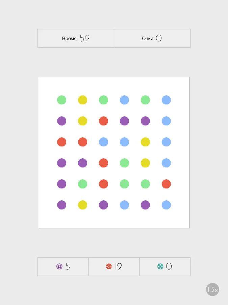Tap the blue dot between two green dots in the top row
The height and width of the screenshot is (305, 228).
(x=124, y=100)
